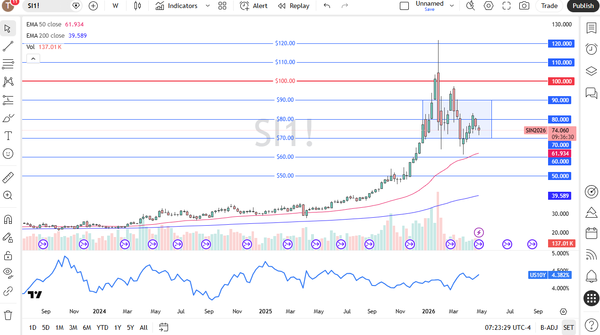Add a symbol with the compare plus
Screen dimensions: 600x335
tap(93, 6)
